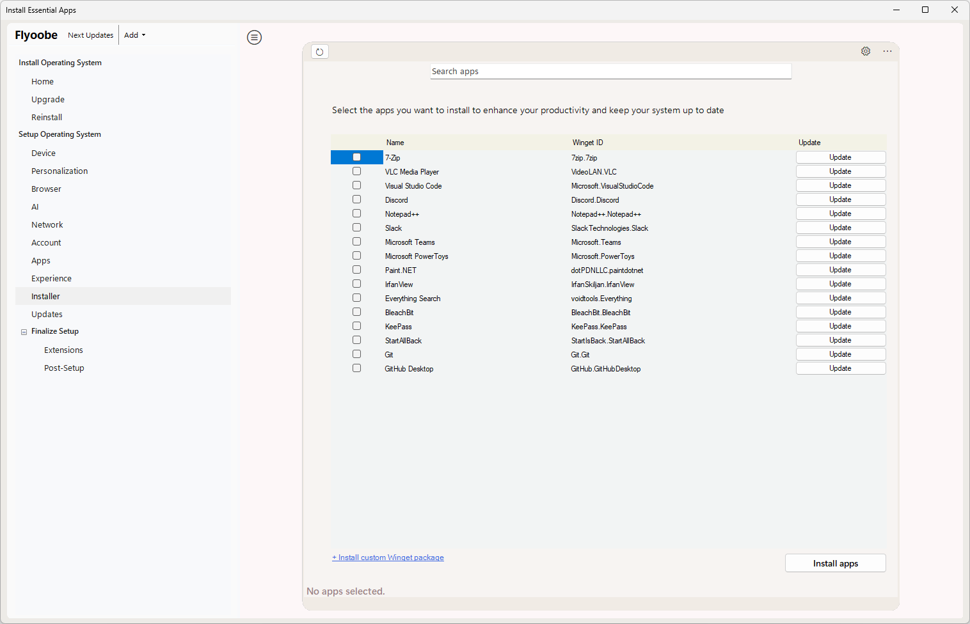
Task: Tick the Visual Studio Code checkbox
Action: pyautogui.click(x=356, y=185)
